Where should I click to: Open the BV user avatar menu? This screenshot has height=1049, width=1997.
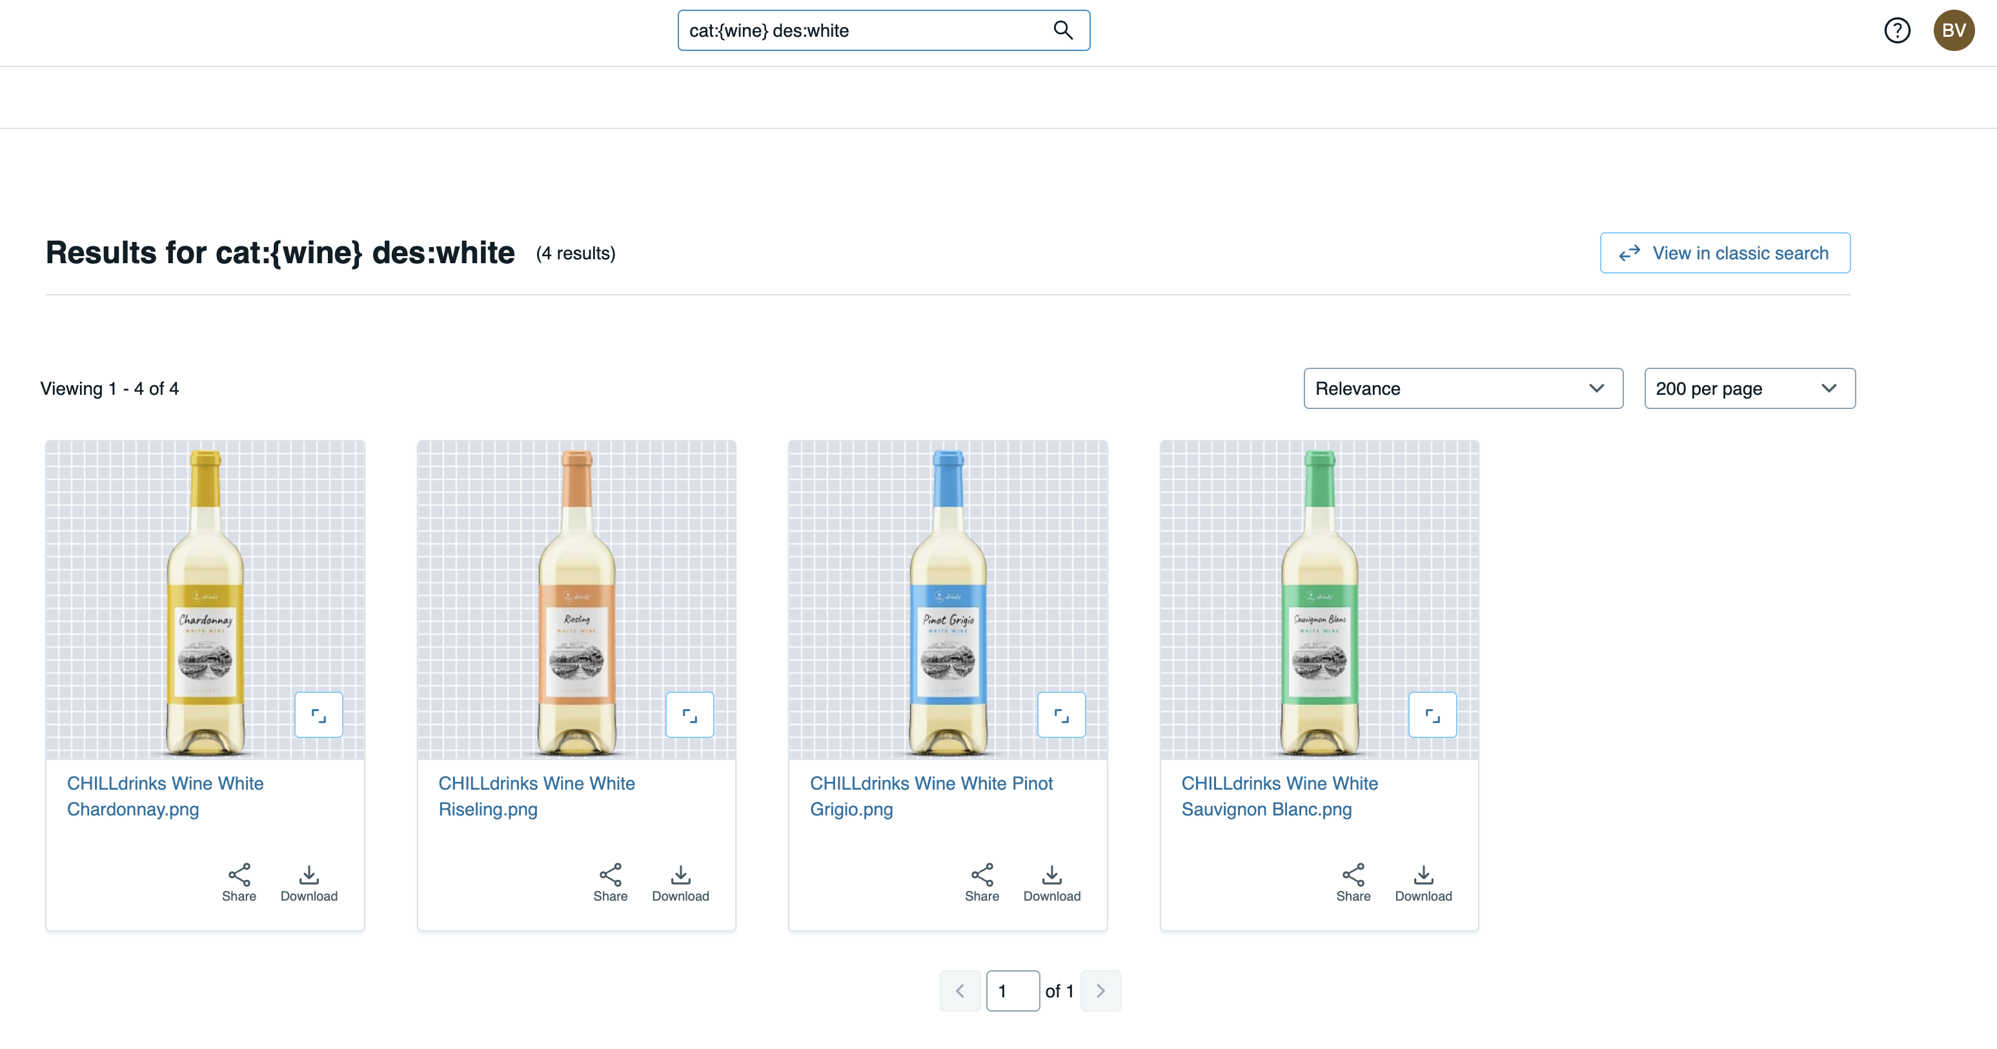coord(1954,30)
